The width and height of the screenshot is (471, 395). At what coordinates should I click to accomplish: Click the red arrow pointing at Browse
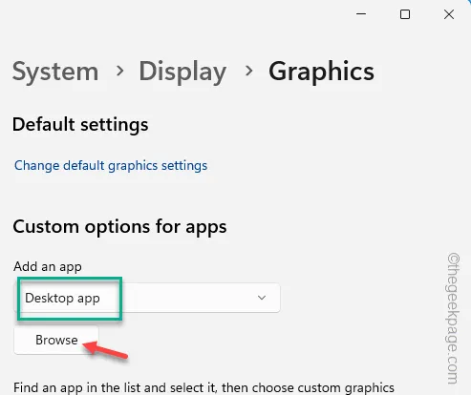tap(105, 349)
